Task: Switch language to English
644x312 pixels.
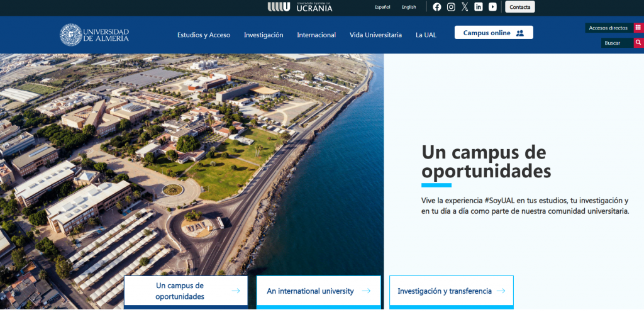Action: point(409,7)
